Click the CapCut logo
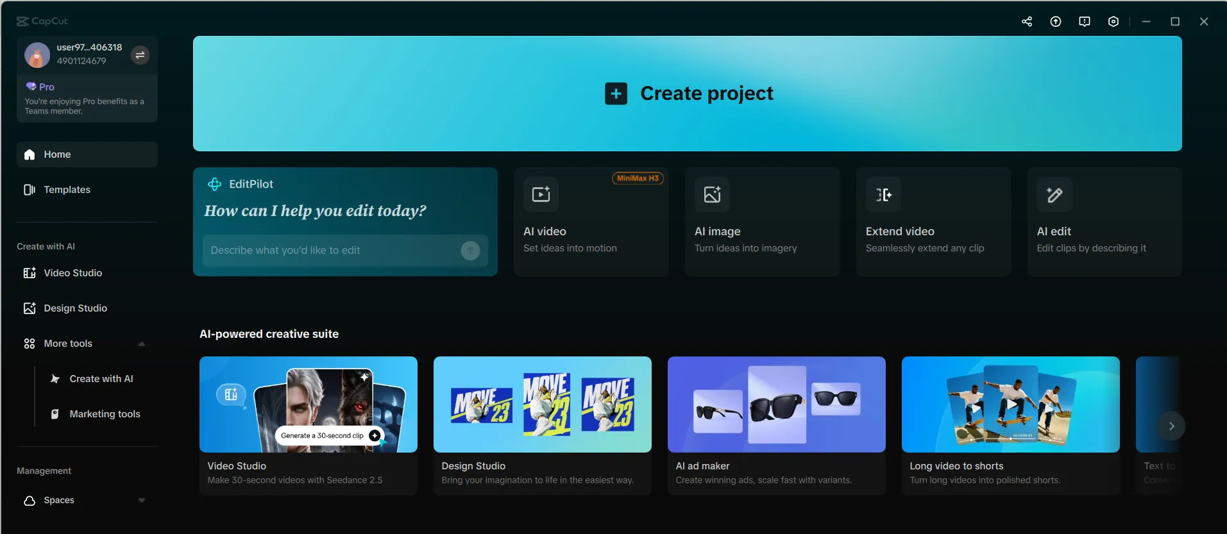 point(42,21)
